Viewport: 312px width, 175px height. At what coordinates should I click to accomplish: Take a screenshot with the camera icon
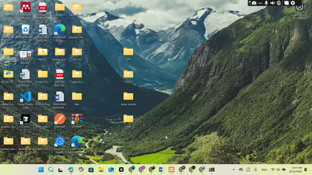point(254,3)
